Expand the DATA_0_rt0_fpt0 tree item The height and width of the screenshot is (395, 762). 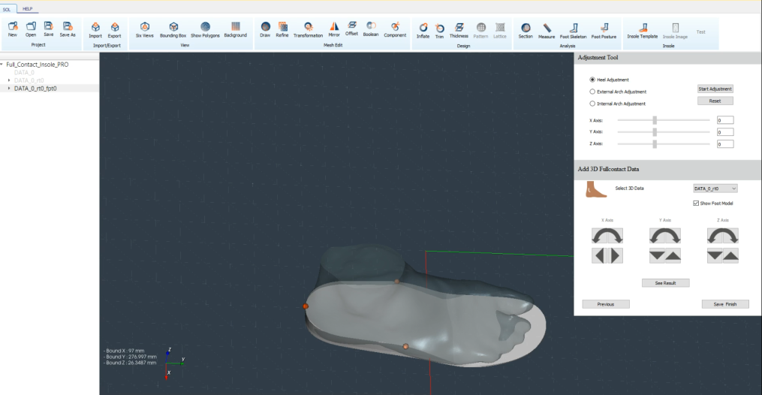[x=9, y=89]
